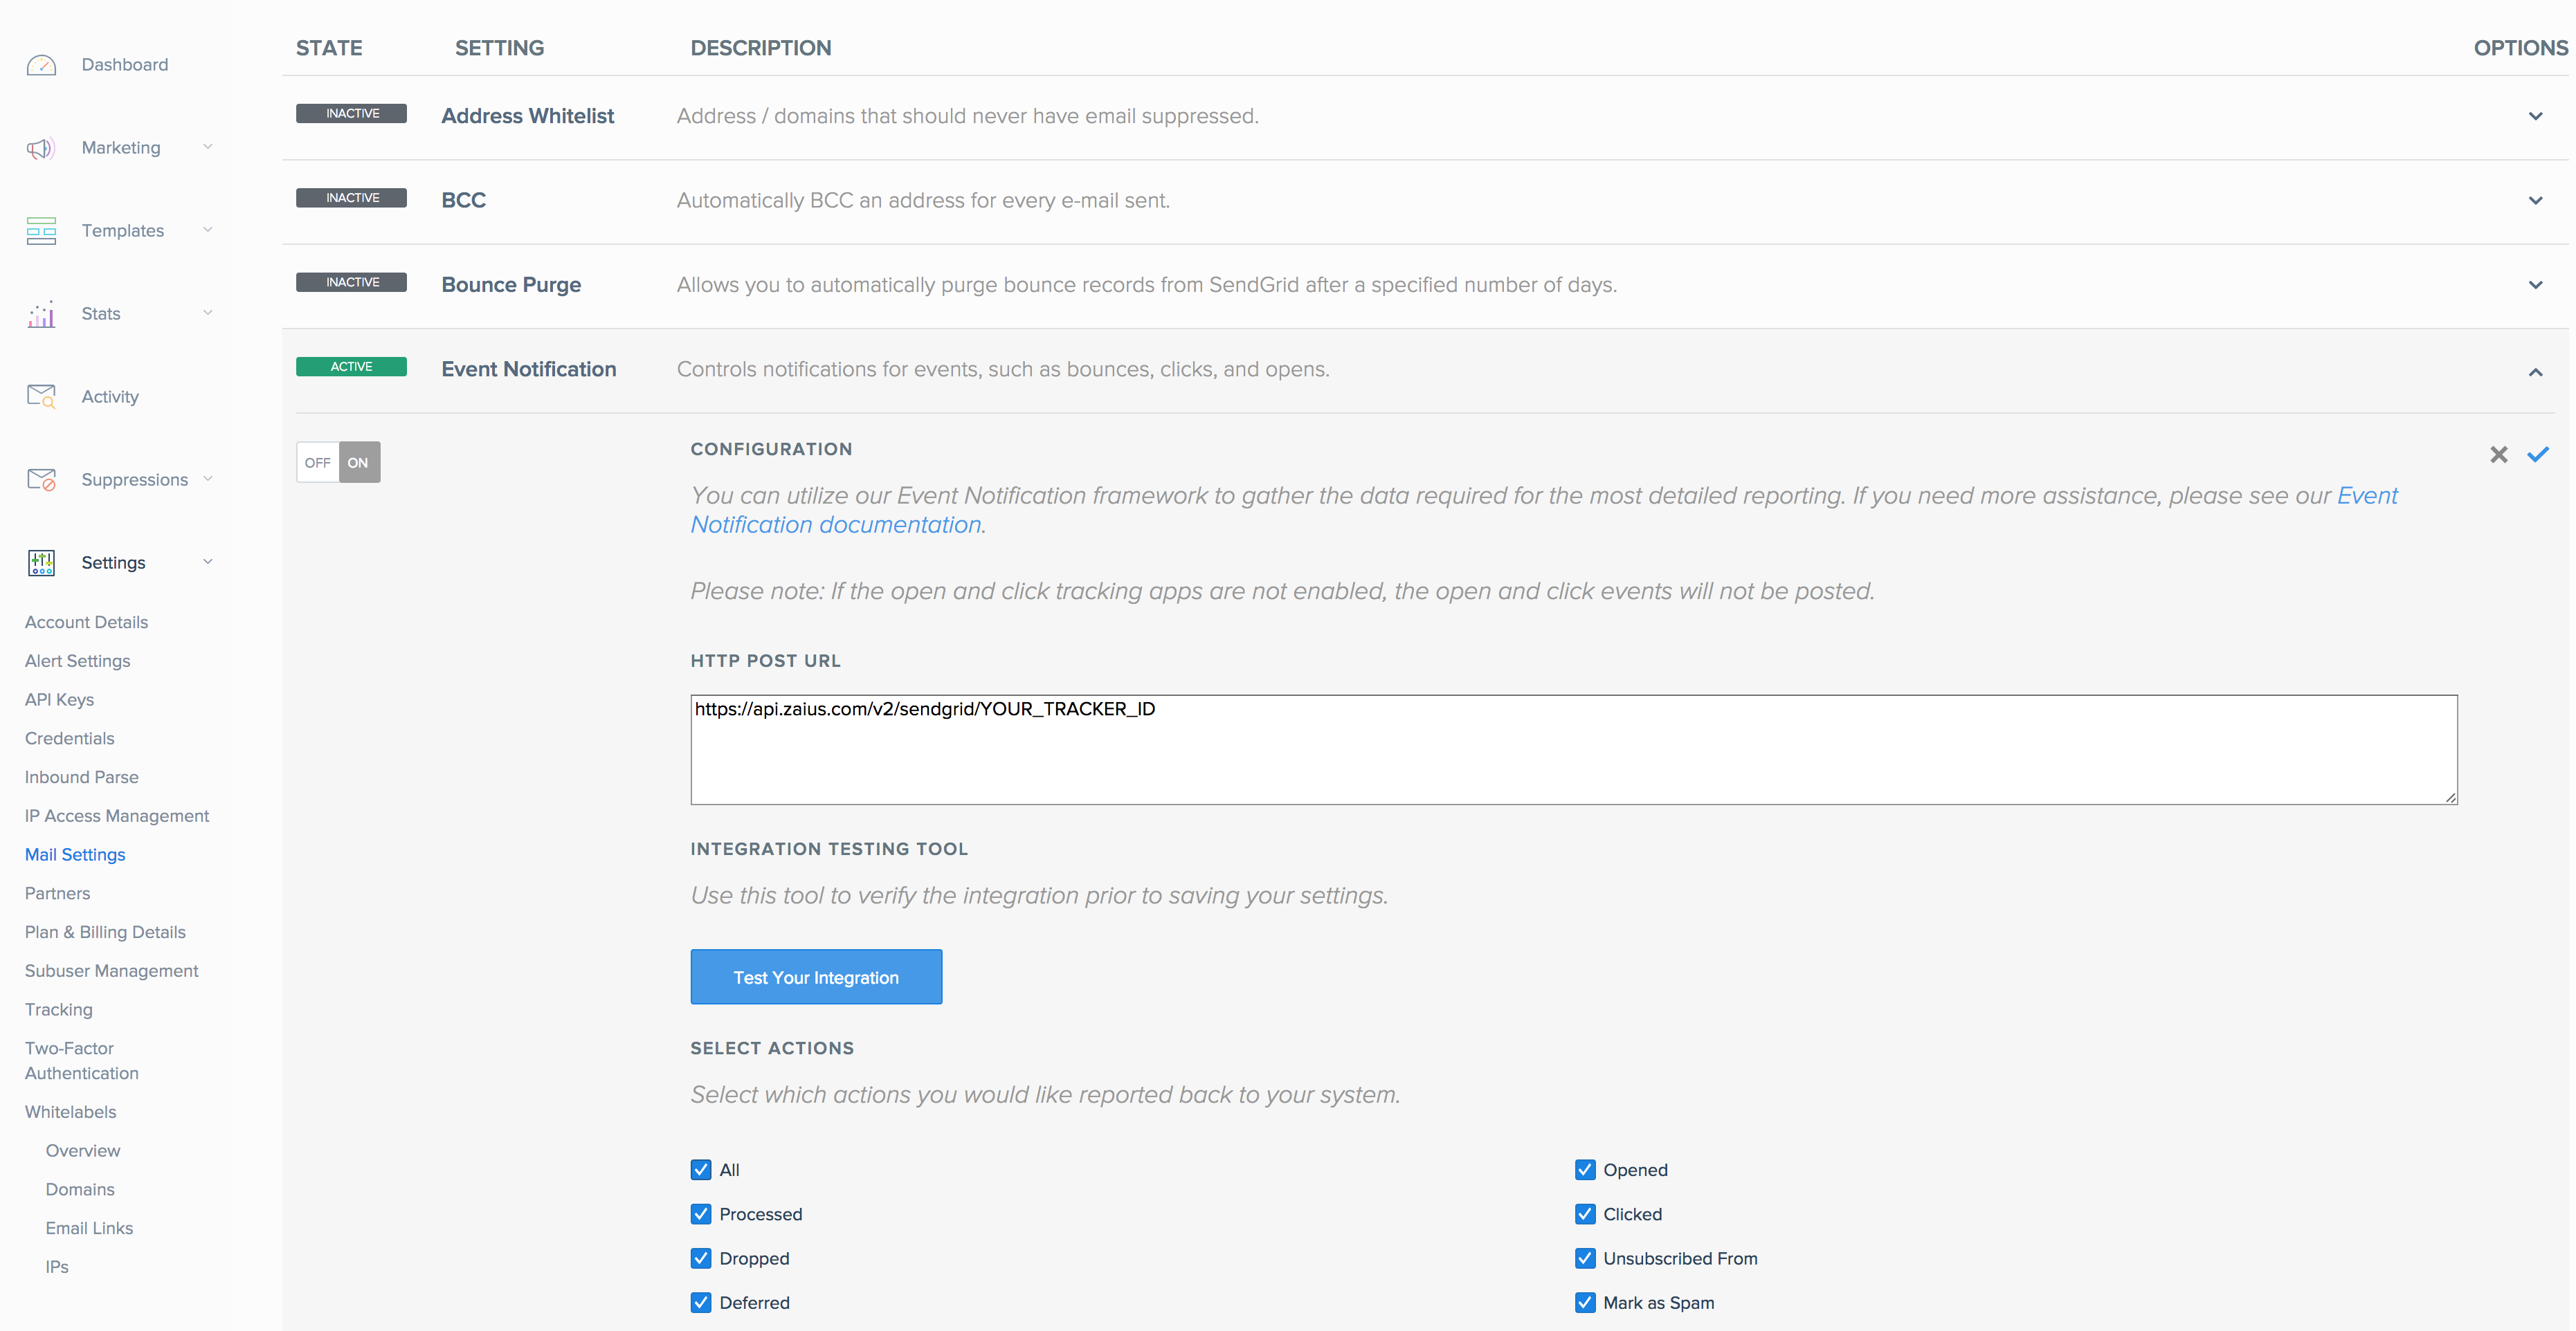Switch Event Notification toggle to OFF
The image size is (2576, 1331).
(x=318, y=463)
